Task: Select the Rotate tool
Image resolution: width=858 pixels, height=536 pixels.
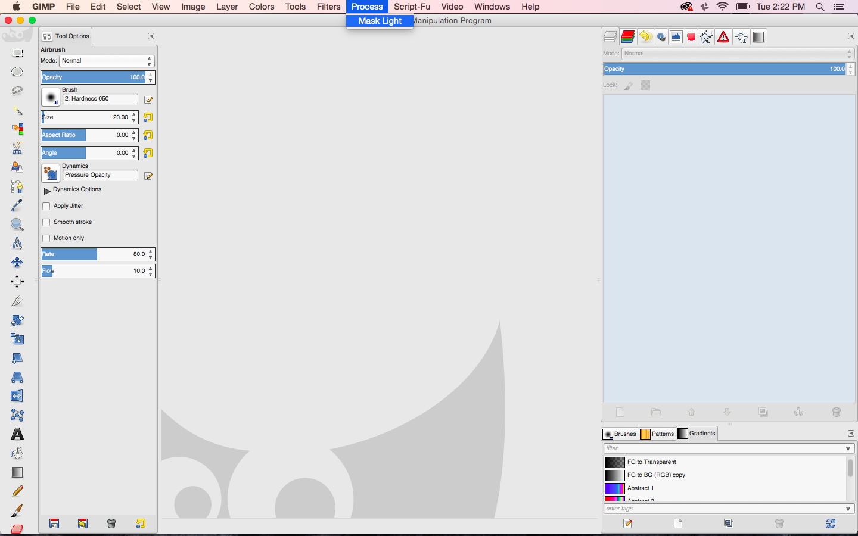Action: point(17,320)
